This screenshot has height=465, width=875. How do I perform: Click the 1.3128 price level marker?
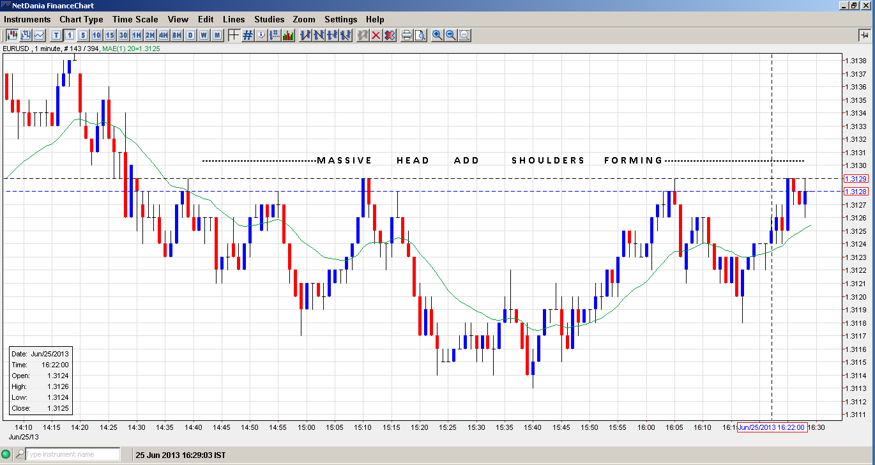(855, 192)
